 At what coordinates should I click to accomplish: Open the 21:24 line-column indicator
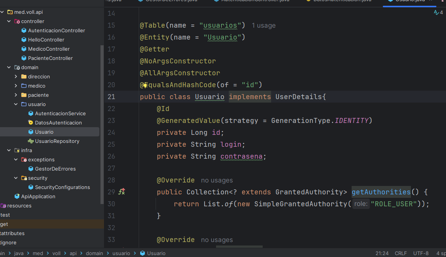[x=382, y=253]
